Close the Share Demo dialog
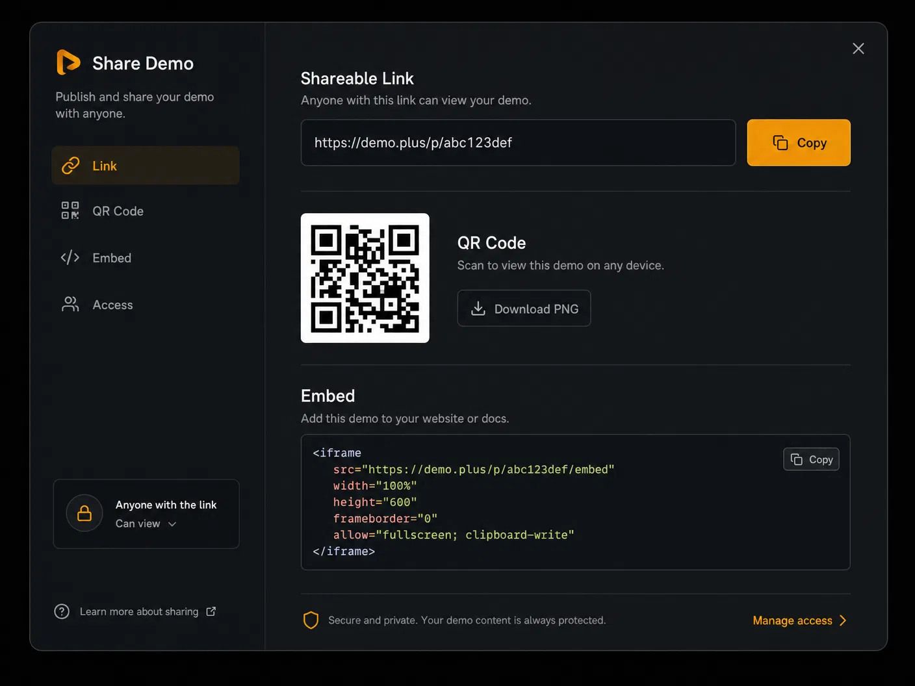This screenshot has width=915, height=686. (858, 49)
